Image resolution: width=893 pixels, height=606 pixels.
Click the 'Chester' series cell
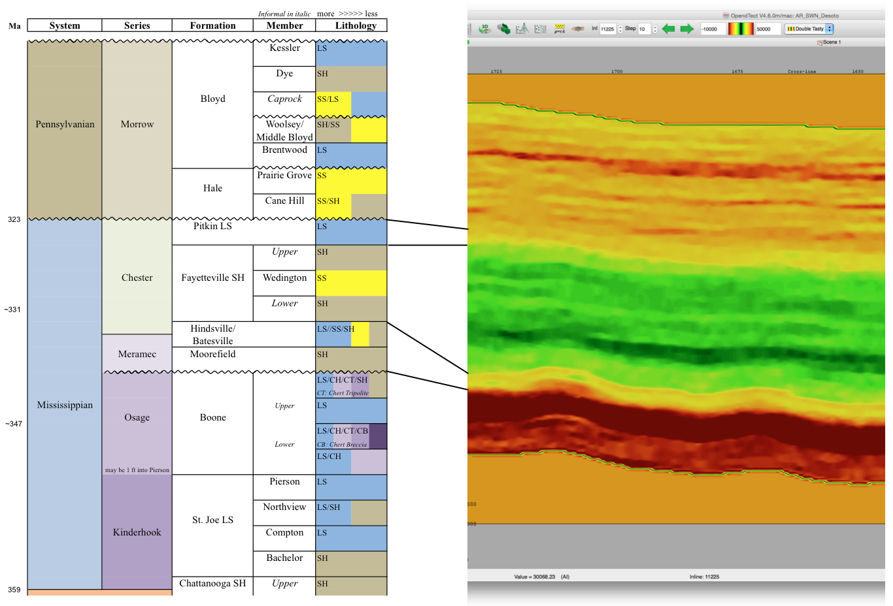[x=137, y=278]
